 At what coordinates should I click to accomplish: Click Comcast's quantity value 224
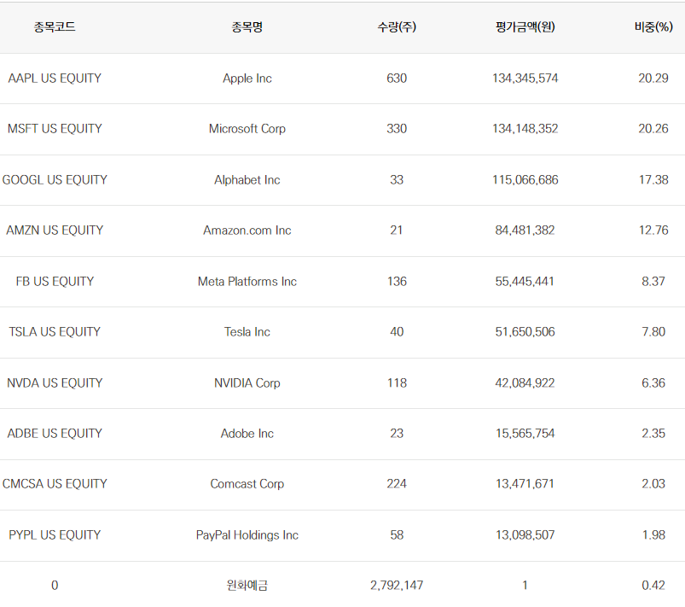[397, 483]
